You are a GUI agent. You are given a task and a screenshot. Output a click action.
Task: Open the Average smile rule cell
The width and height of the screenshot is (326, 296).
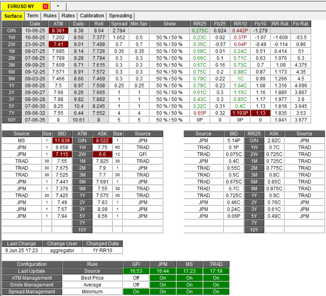pyautogui.click(x=92, y=285)
